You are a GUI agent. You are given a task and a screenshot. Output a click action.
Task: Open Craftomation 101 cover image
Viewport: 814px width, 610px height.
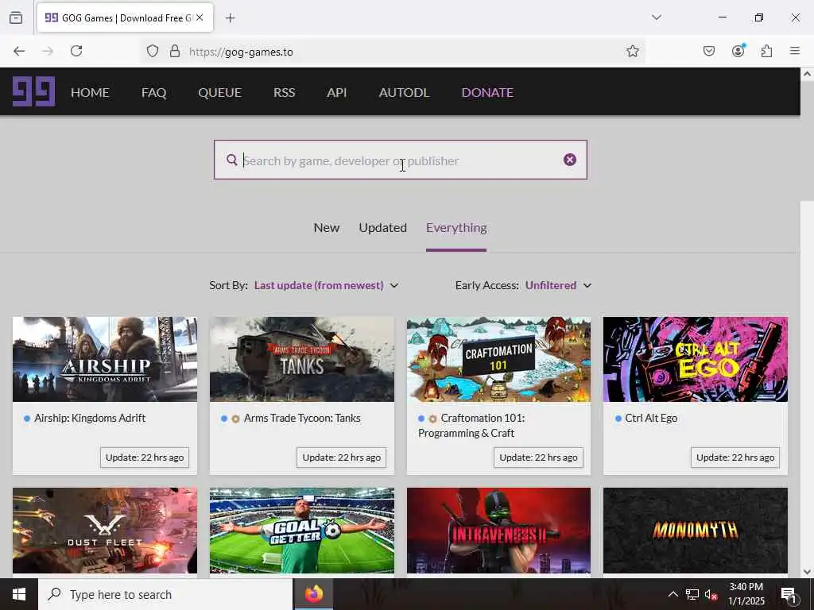(x=498, y=359)
